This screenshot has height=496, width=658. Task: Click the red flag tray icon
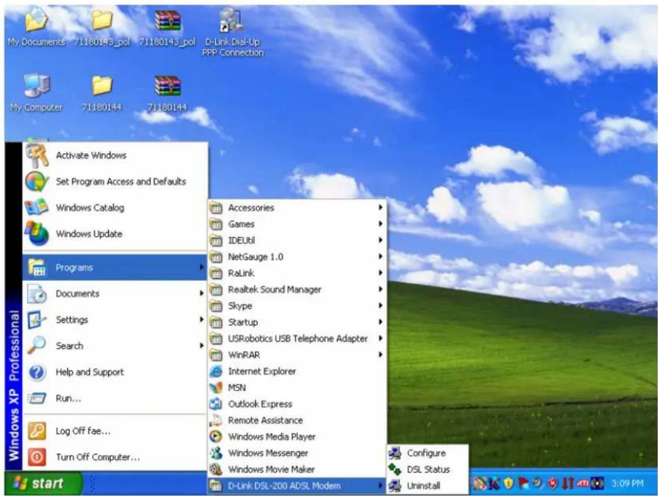[x=523, y=483]
